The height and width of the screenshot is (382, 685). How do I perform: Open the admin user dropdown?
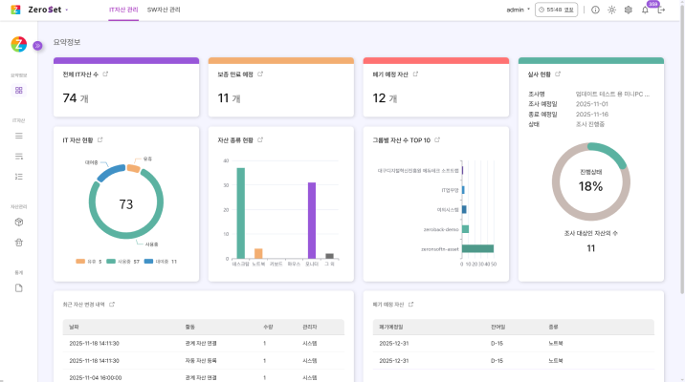coord(518,10)
